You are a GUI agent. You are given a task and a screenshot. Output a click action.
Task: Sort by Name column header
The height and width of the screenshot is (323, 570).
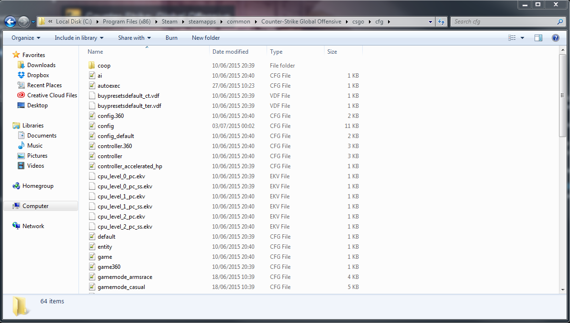tap(95, 52)
